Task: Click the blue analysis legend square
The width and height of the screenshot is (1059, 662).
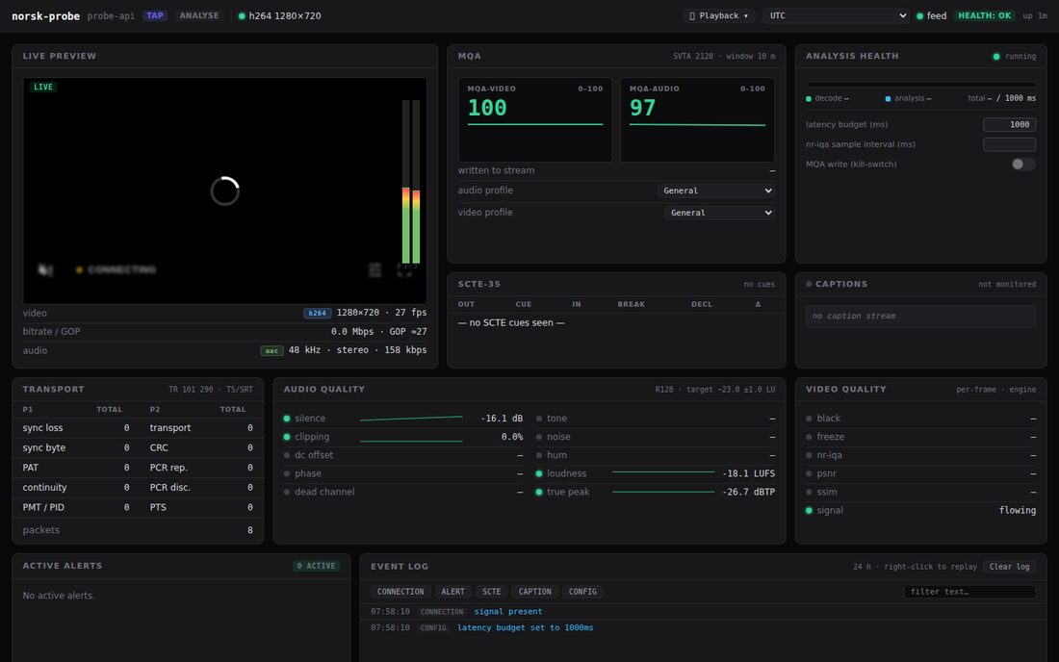Action: pos(889,98)
